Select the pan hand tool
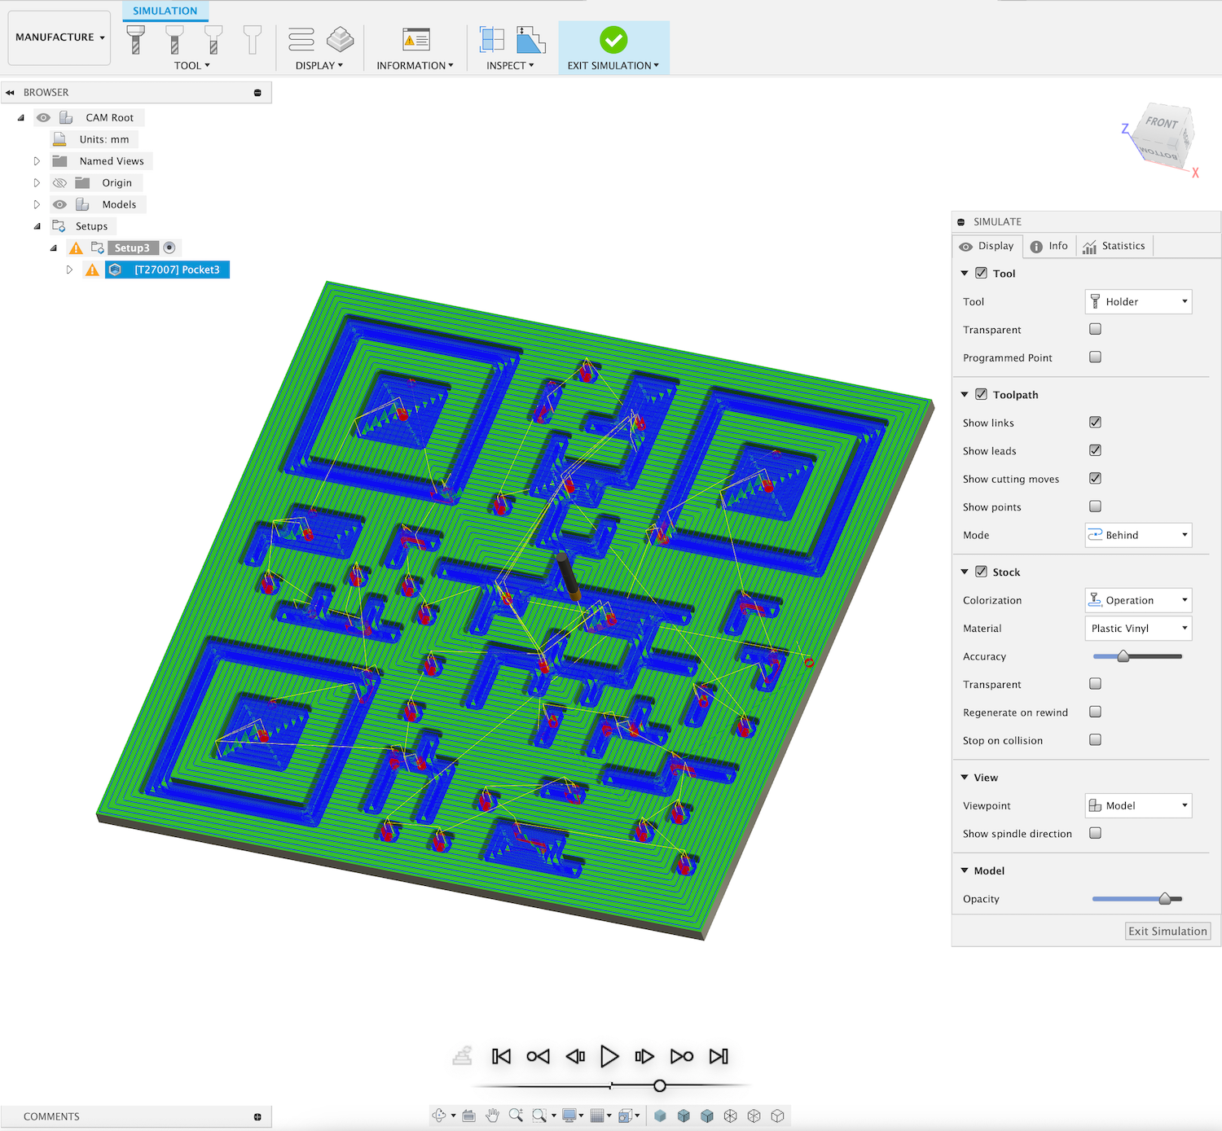Screen dimensions: 1222x1131 492,1116
